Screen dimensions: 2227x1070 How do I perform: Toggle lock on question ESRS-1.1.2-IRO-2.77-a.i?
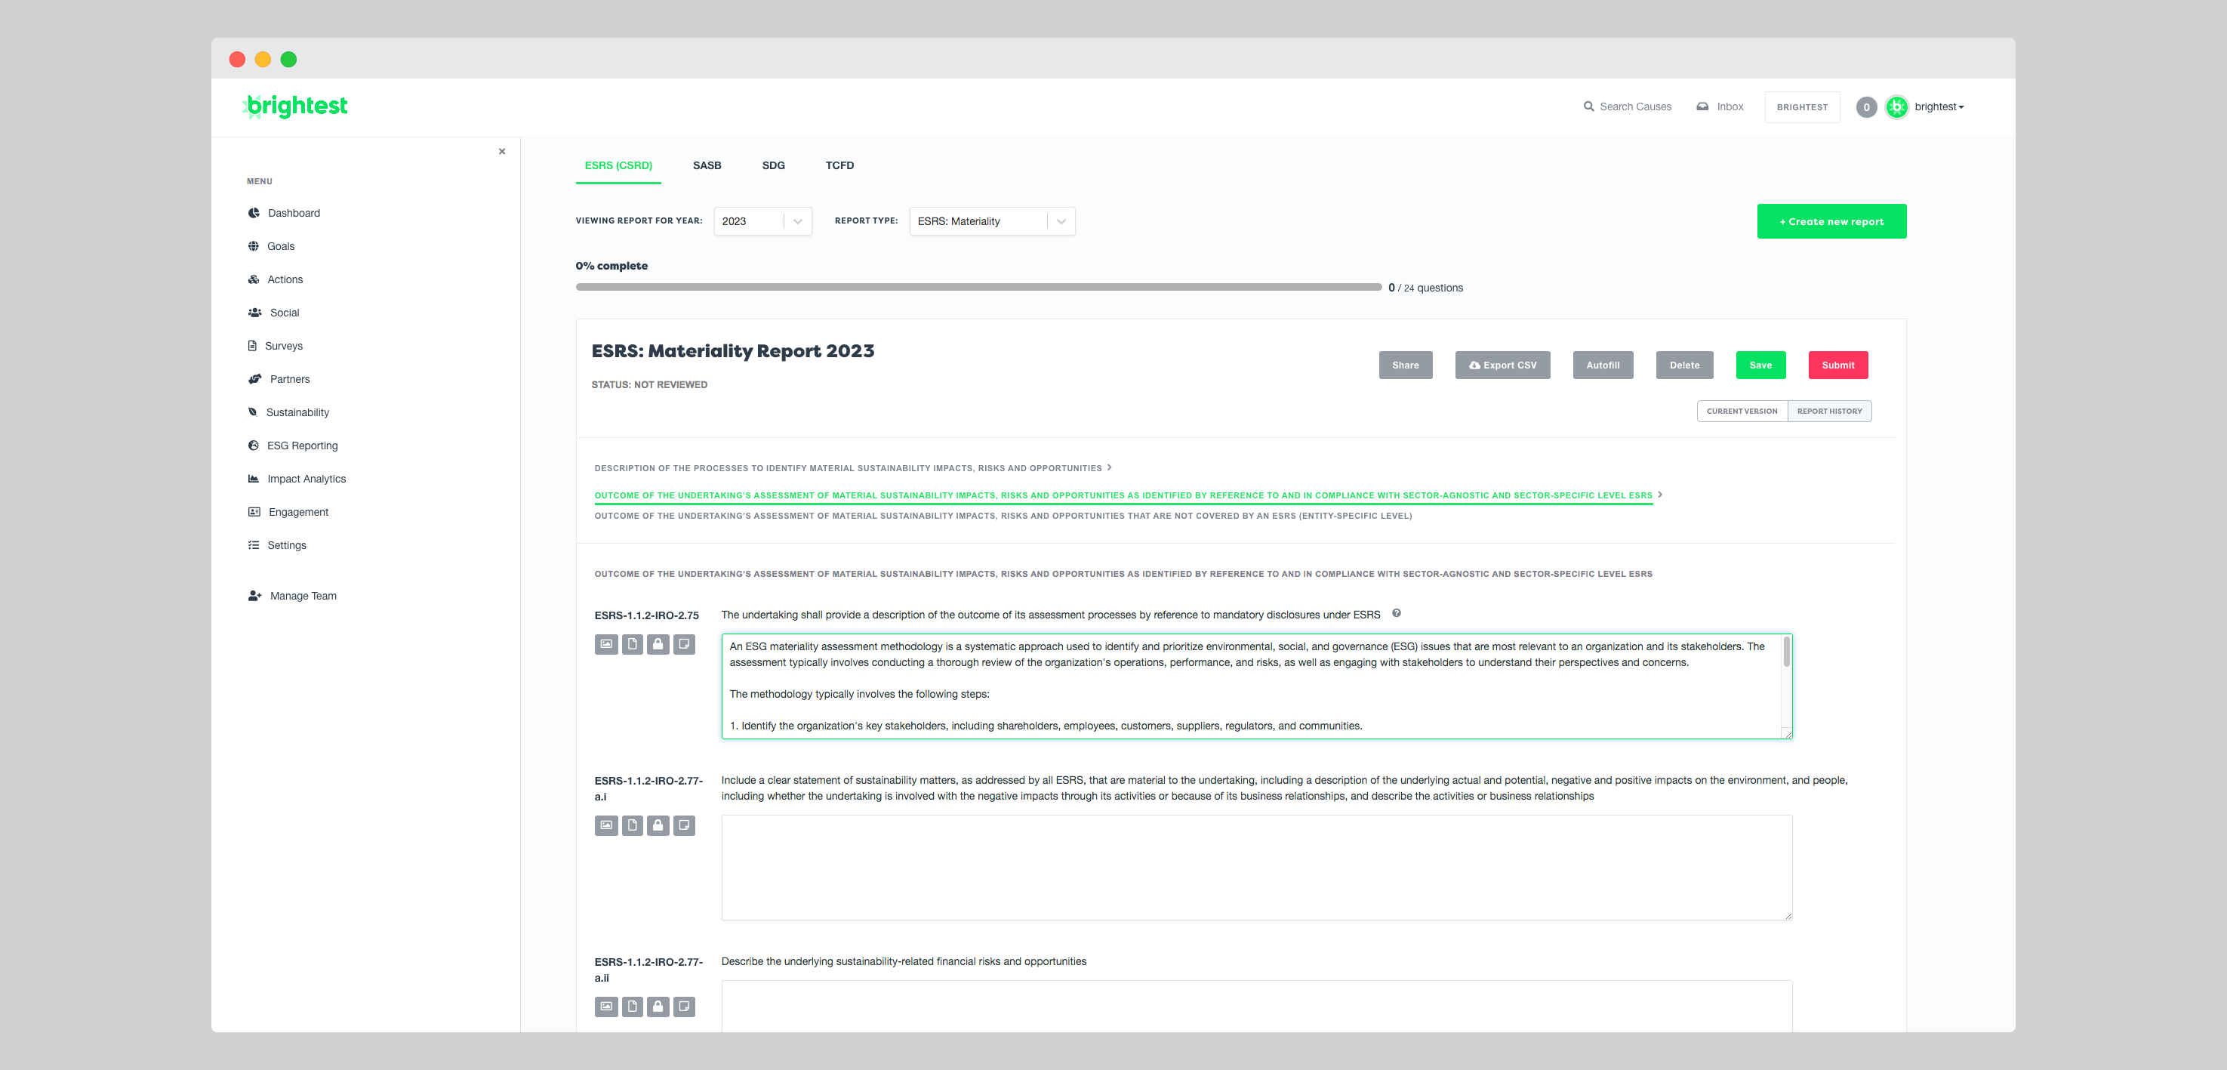[658, 825]
